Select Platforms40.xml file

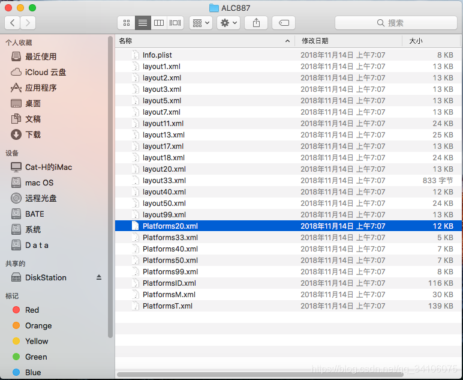tap(288, 249)
